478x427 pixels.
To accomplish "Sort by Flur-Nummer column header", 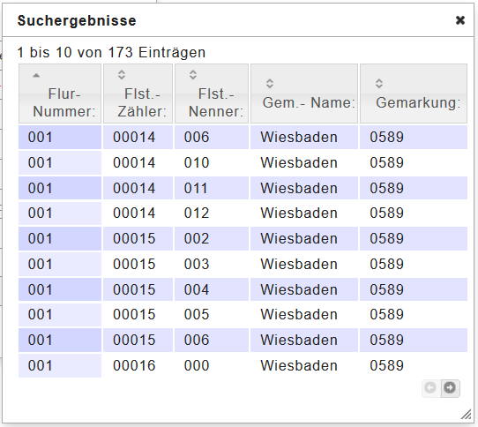I will point(60,94).
